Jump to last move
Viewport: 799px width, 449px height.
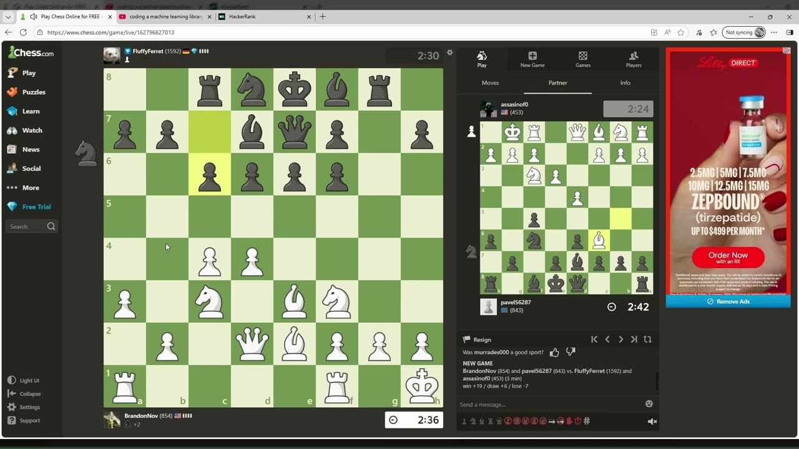(x=634, y=339)
